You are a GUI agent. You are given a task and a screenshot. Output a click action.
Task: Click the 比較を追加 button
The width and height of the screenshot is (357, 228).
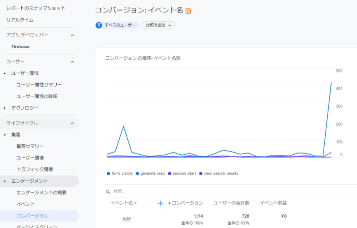[158, 25]
